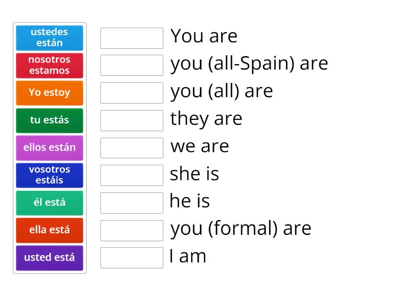The image size is (394, 296).
Task: Click the answer box beside 'we are'
Action: [x=131, y=147]
